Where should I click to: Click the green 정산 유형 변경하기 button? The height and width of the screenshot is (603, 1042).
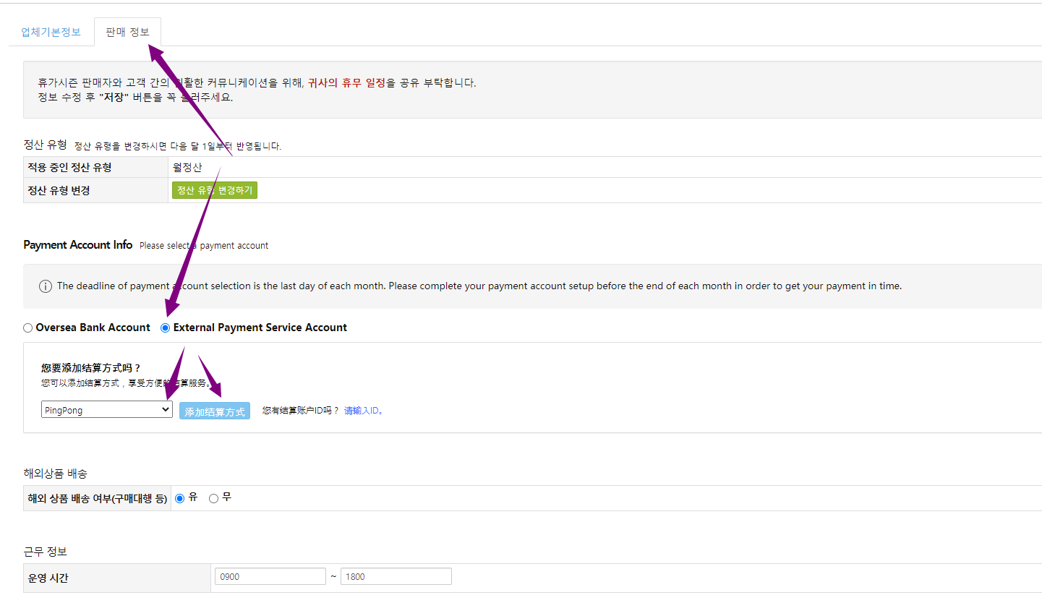tap(215, 190)
